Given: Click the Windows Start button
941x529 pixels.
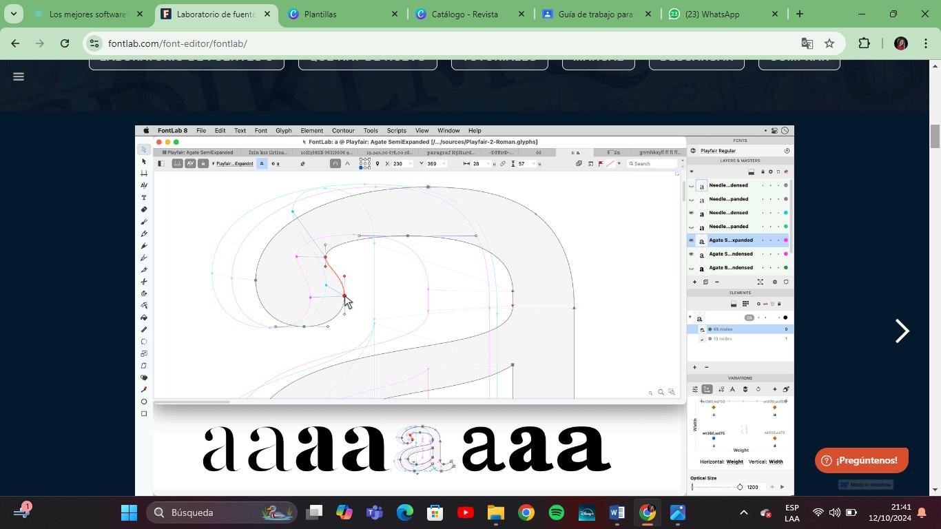Looking at the screenshot, I should tap(129, 512).
